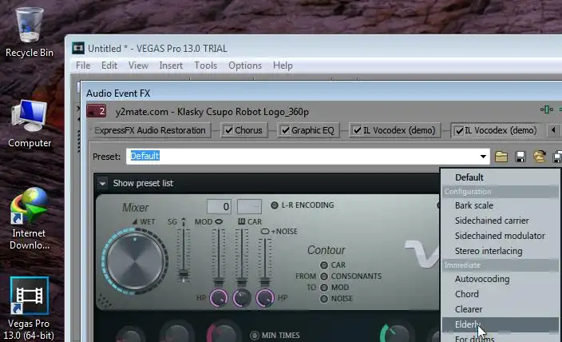The height and width of the screenshot is (342, 562).
Task: Launch Internet Download Manager desktop shortcut
Action: click(x=29, y=218)
